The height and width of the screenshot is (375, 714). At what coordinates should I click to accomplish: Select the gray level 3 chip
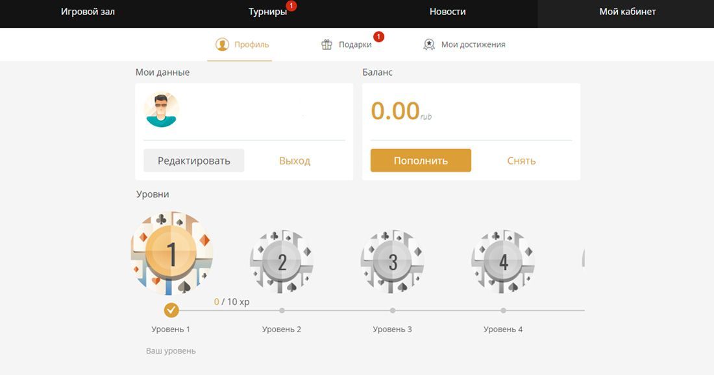click(393, 262)
